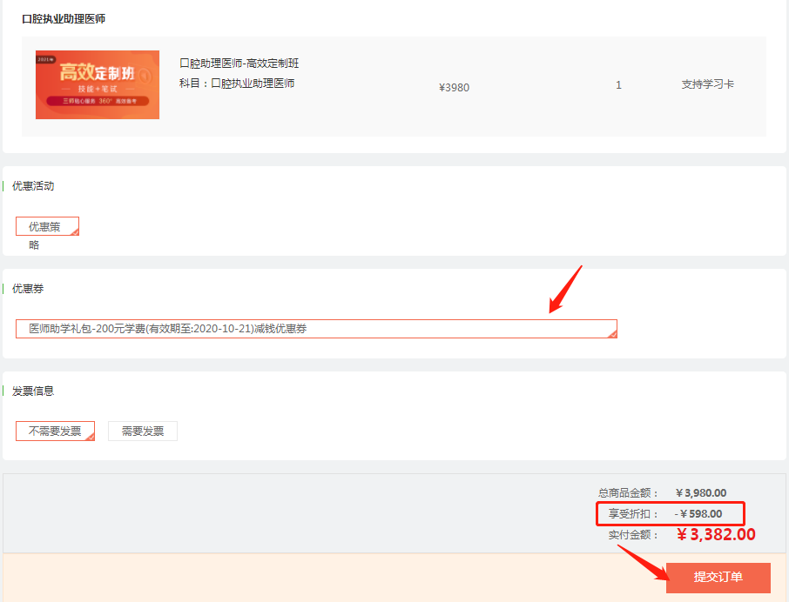Click the checkmark corner on the coupon box
Viewport: 789px width, 602px height.
pyautogui.click(x=612, y=333)
